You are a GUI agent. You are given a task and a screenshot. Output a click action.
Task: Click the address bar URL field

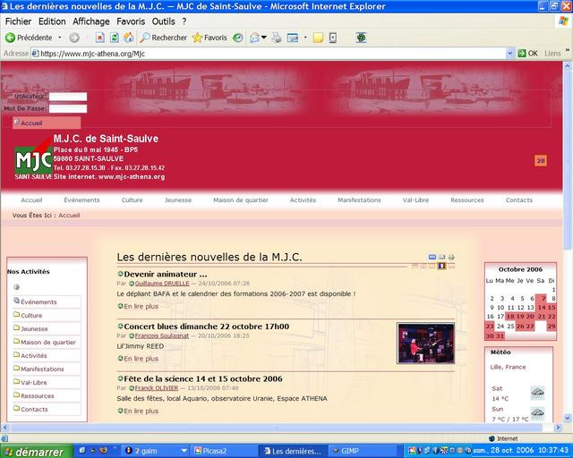[x=269, y=54]
